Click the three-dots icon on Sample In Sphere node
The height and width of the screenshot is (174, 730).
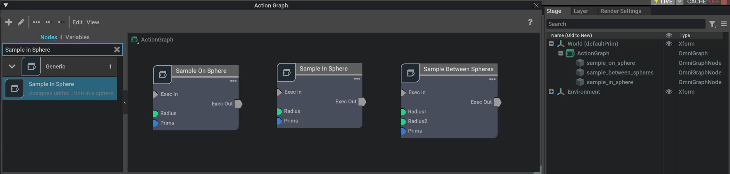tap(357, 79)
